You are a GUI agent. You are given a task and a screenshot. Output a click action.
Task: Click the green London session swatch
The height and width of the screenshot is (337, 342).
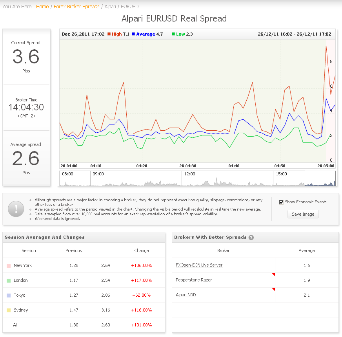tap(9, 280)
